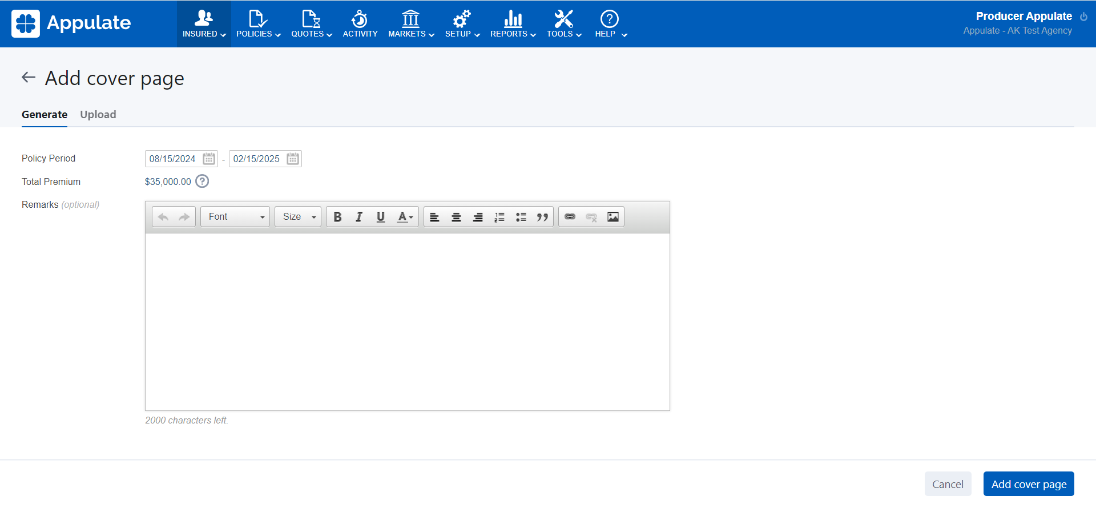Apply block quote formatting

[542, 217]
